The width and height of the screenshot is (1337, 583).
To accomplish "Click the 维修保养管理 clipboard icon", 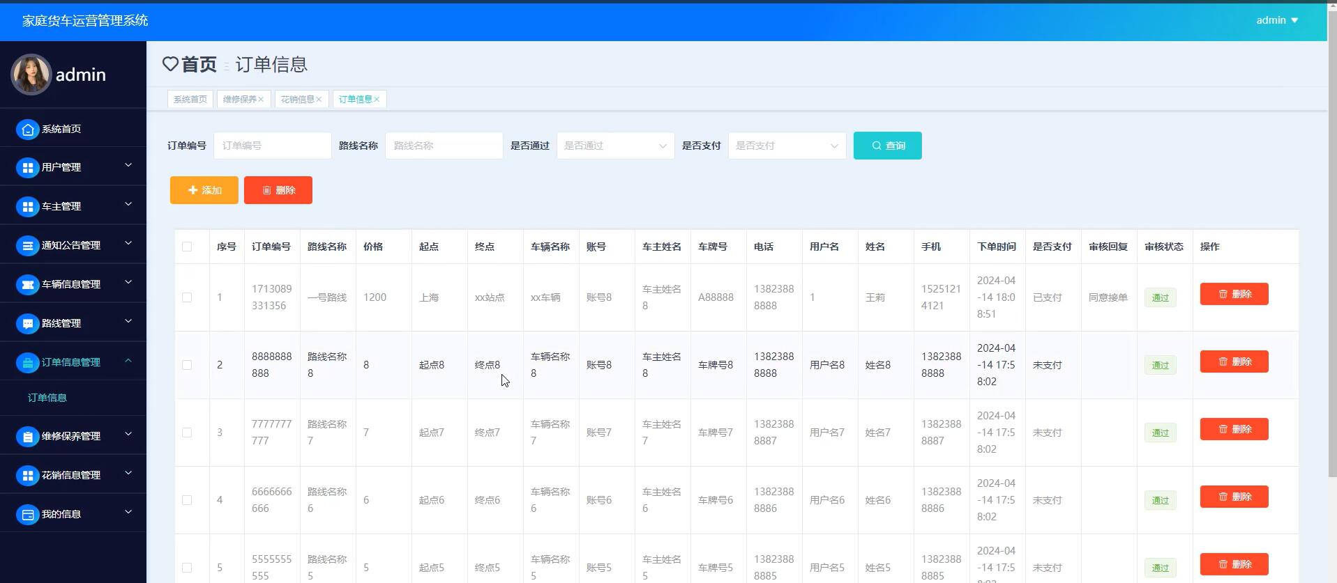I will [x=27, y=437].
